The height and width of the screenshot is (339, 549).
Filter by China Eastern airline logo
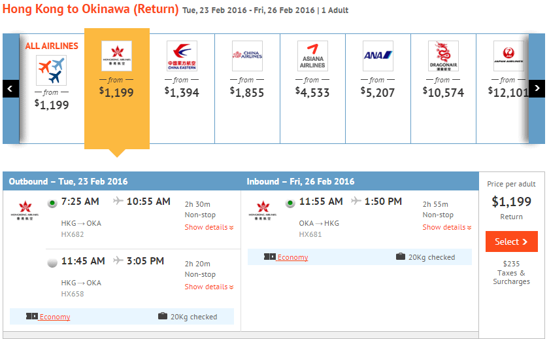pyautogui.click(x=182, y=56)
